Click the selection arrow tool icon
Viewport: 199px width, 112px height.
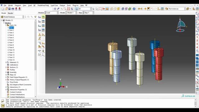pos(76,9)
